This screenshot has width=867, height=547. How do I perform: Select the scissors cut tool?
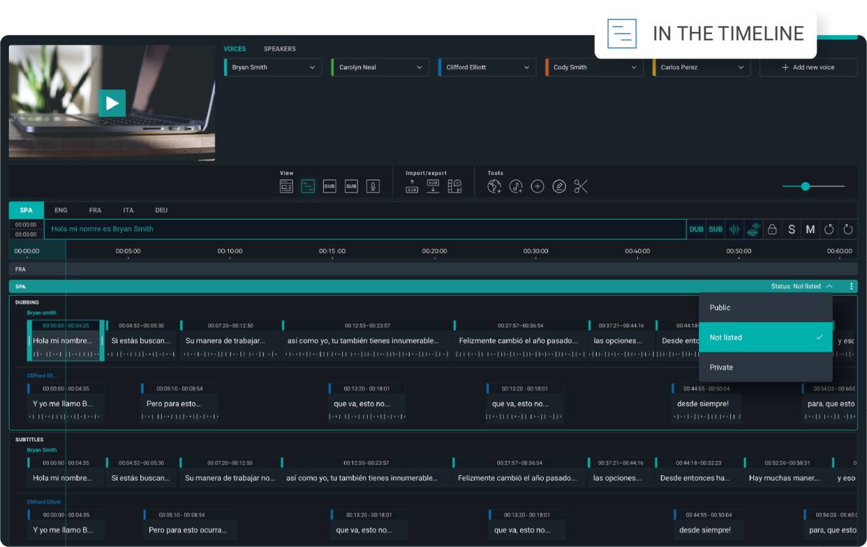pyautogui.click(x=580, y=186)
